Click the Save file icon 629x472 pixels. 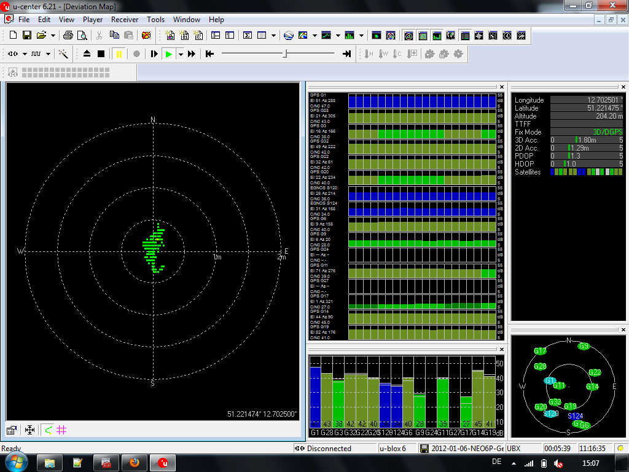pos(27,35)
